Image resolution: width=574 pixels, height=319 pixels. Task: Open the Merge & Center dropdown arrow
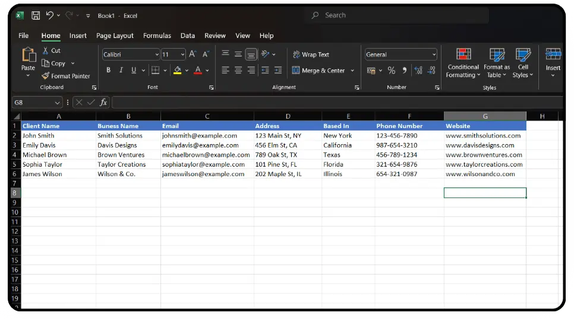click(x=352, y=71)
